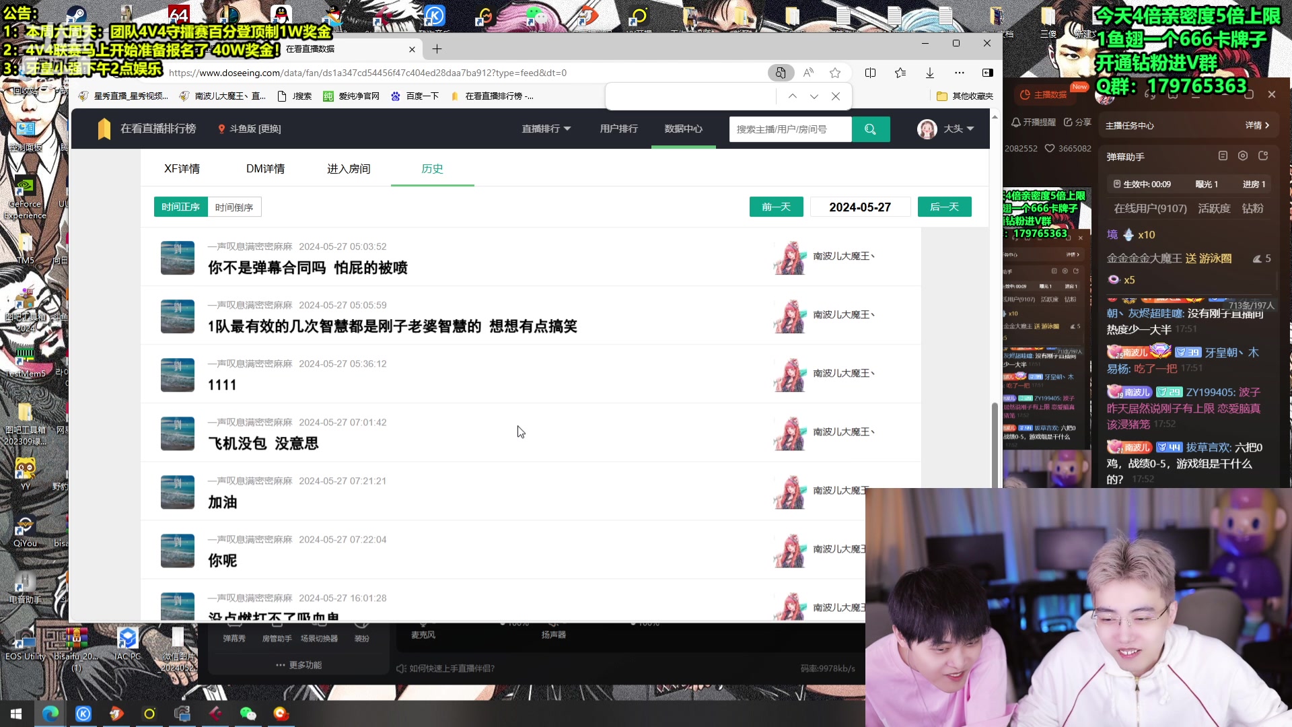Add page to favorites star icon
This screenshot has height=727, width=1292.
tap(835, 73)
